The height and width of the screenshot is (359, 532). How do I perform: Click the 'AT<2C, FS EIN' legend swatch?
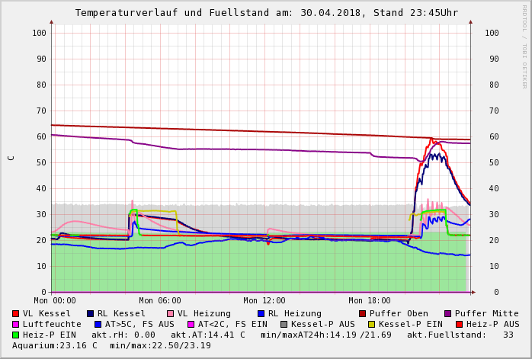(x=190, y=324)
